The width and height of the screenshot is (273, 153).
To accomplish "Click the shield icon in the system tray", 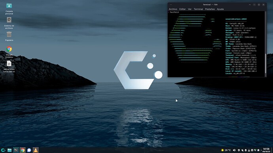I will pos(239,150).
